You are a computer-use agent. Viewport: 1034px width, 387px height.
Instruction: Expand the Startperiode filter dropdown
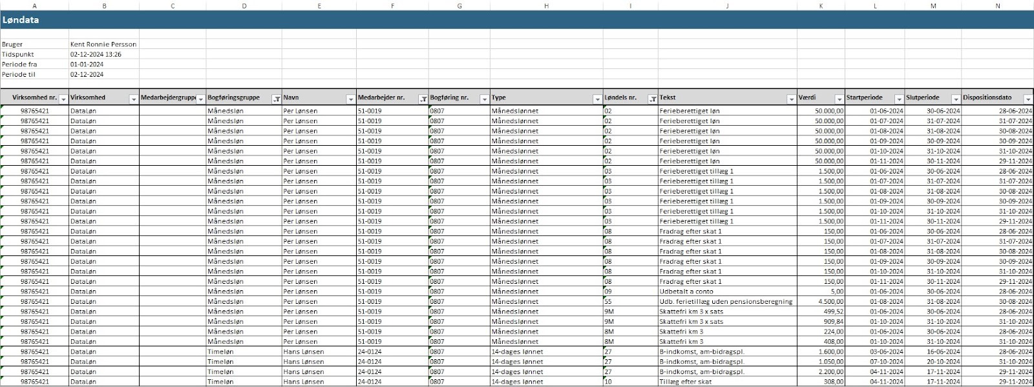pyautogui.click(x=898, y=99)
